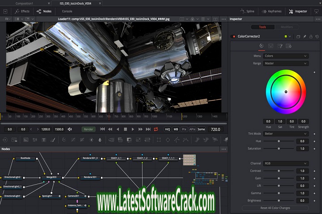Click Reset All Color Changes button

pos(275,208)
